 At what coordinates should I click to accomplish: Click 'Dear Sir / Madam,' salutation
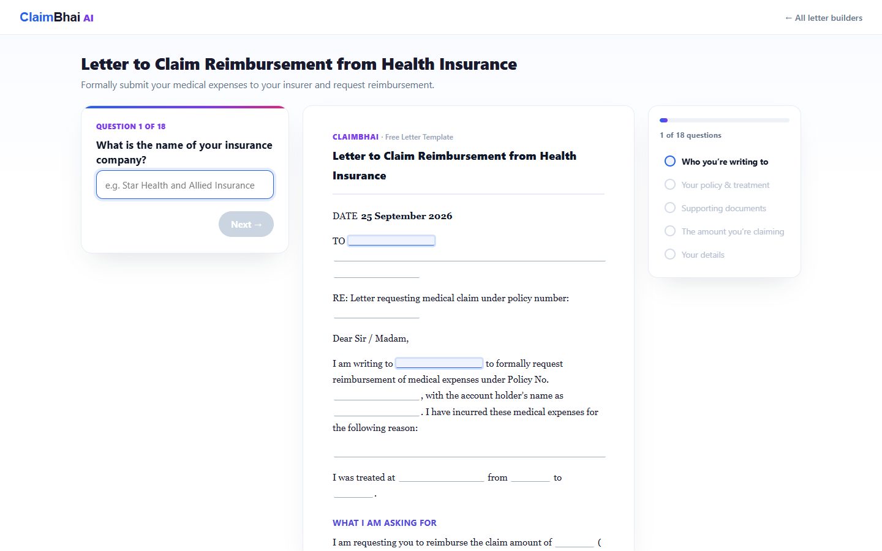tap(371, 339)
